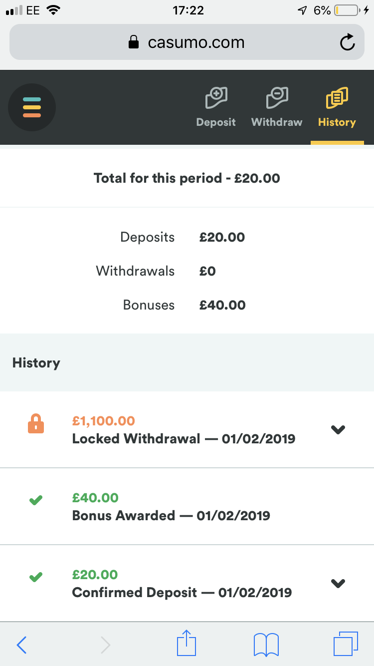This screenshot has height=666, width=374.
Task: Open the hamburger menu button
Action: pos(32,107)
